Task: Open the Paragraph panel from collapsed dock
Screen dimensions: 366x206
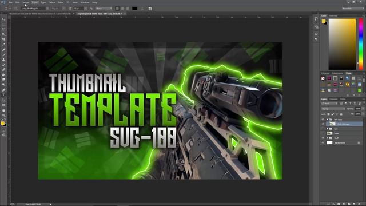Action: tap(316, 39)
